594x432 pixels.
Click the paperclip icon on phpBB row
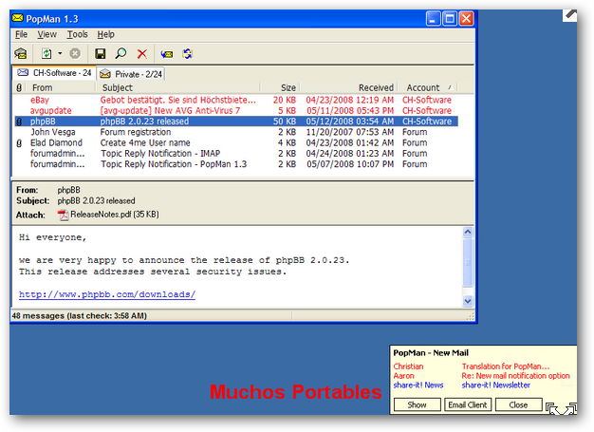(19, 122)
